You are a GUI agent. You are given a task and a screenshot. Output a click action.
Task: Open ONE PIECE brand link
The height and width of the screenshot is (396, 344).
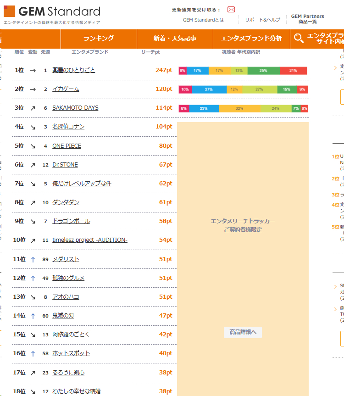click(x=67, y=146)
